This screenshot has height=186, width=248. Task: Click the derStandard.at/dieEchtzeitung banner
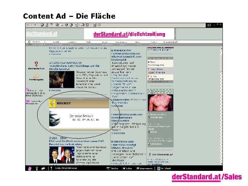(x=129, y=34)
